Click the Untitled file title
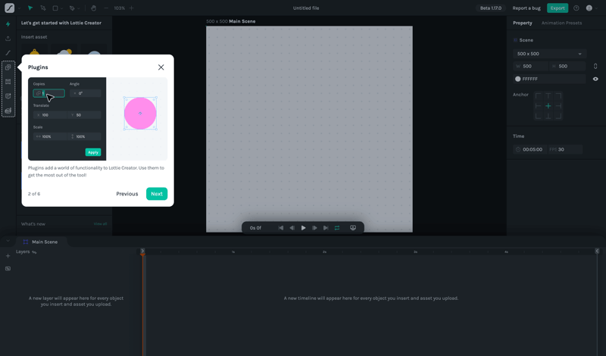This screenshot has width=606, height=356. [306, 8]
